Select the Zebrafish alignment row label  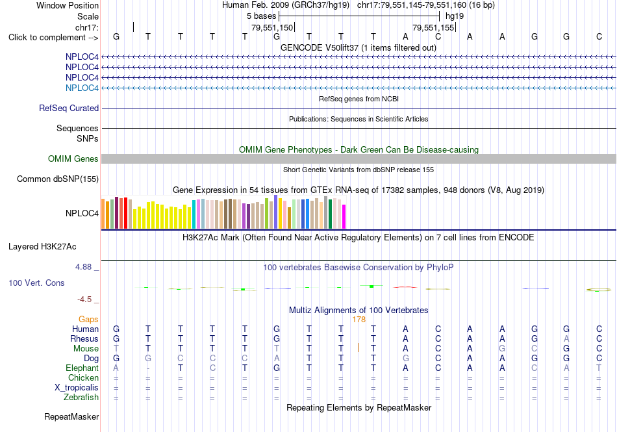tap(81, 398)
